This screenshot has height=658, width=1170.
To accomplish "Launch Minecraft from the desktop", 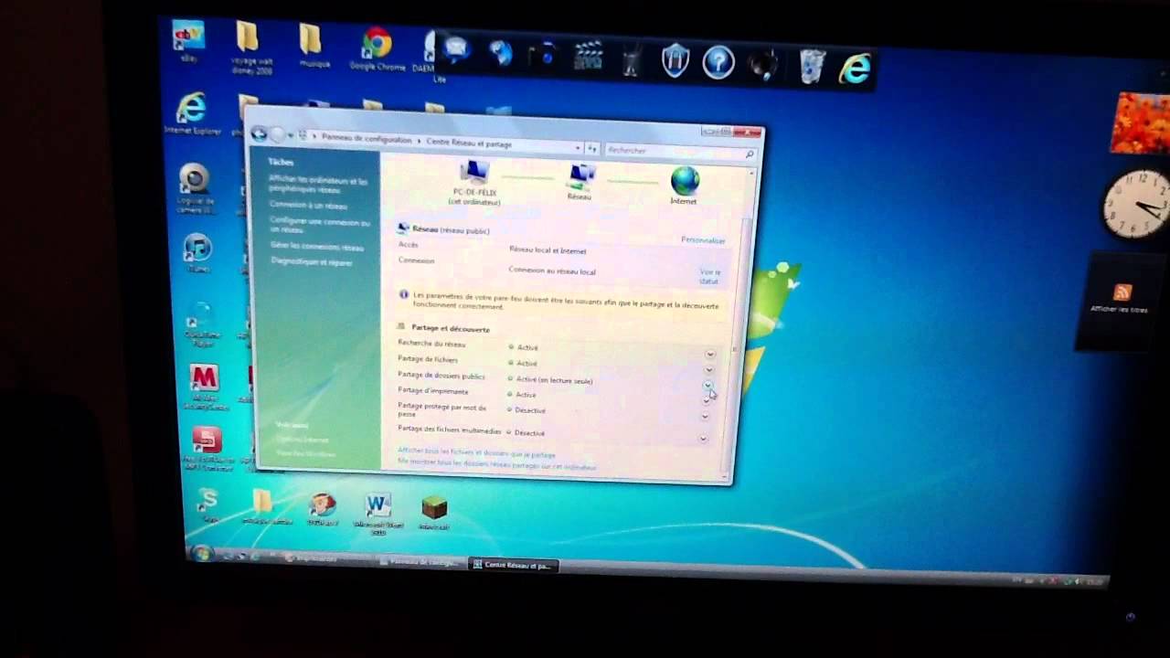I will [x=434, y=513].
